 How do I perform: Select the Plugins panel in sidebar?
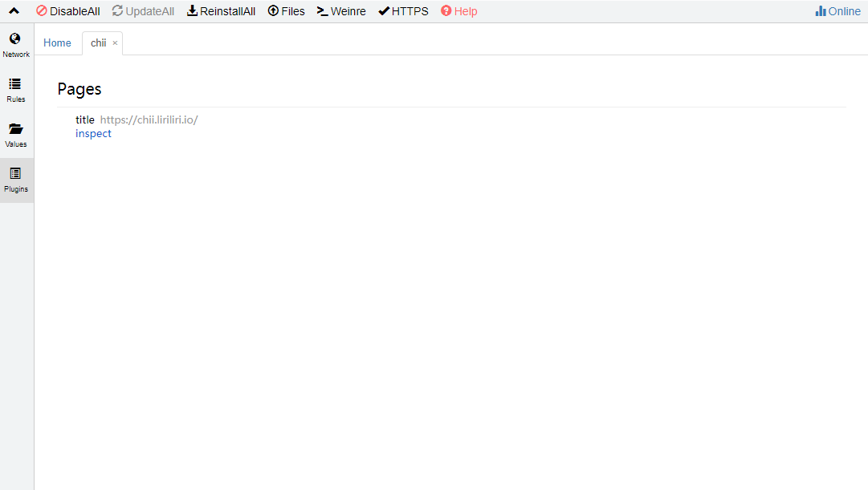(x=16, y=180)
